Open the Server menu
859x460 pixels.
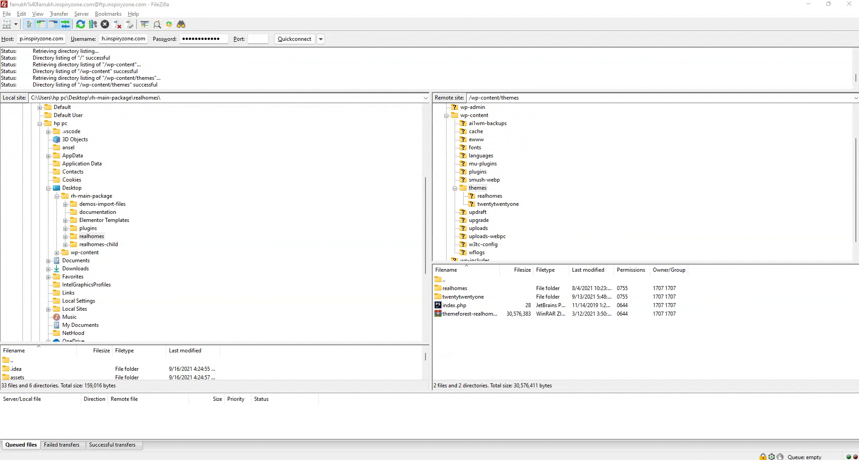[81, 14]
